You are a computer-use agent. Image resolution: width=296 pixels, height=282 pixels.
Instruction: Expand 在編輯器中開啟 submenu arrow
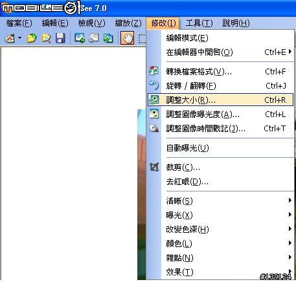(290, 52)
